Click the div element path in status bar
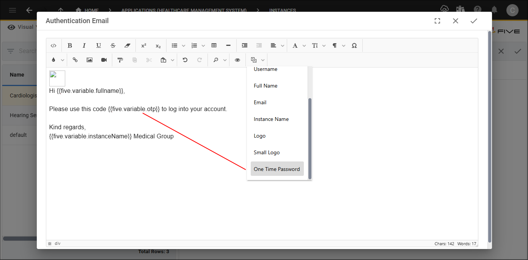This screenshot has height=260, width=528. pyautogui.click(x=58, y=244)
